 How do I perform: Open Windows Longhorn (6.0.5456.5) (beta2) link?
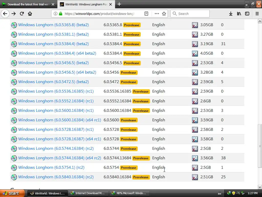53,63
